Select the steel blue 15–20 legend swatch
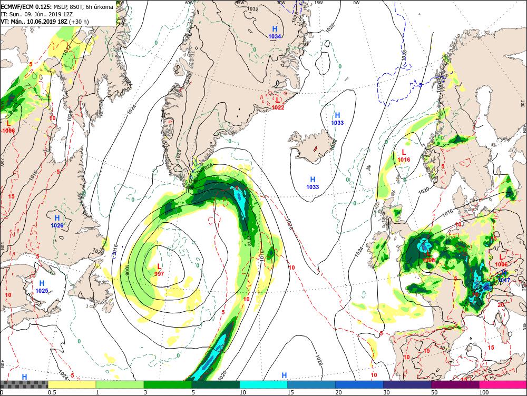The image size is (527, 396). tap(311, 384)
